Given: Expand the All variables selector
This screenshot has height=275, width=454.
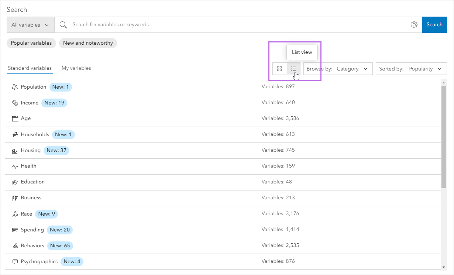Looking at the screenshot, I should (x=30, y=24).
